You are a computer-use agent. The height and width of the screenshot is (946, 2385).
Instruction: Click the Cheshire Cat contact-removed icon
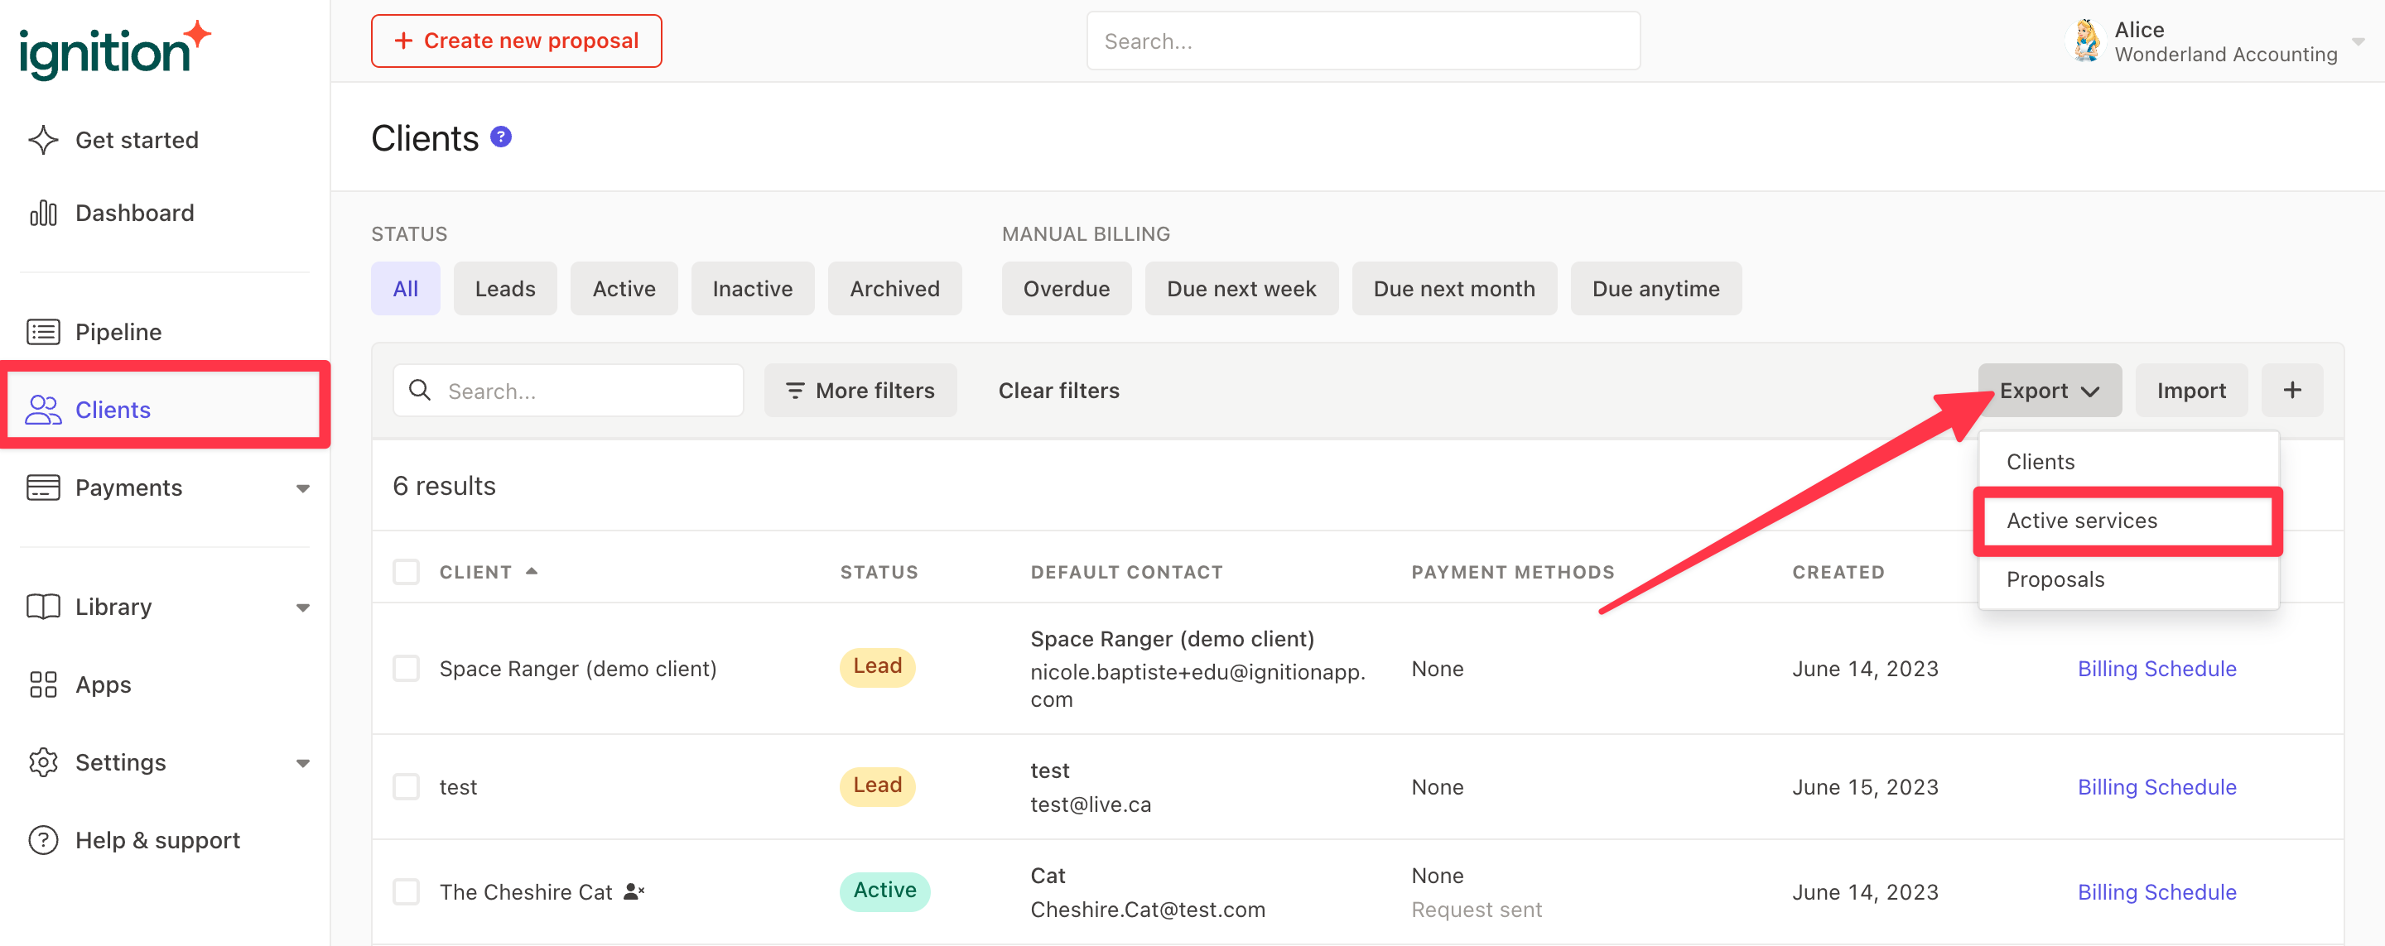(634, 891)
